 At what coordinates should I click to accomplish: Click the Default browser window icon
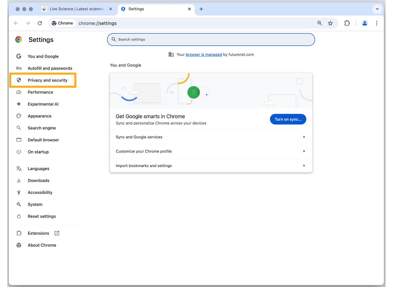pos(19,140)
